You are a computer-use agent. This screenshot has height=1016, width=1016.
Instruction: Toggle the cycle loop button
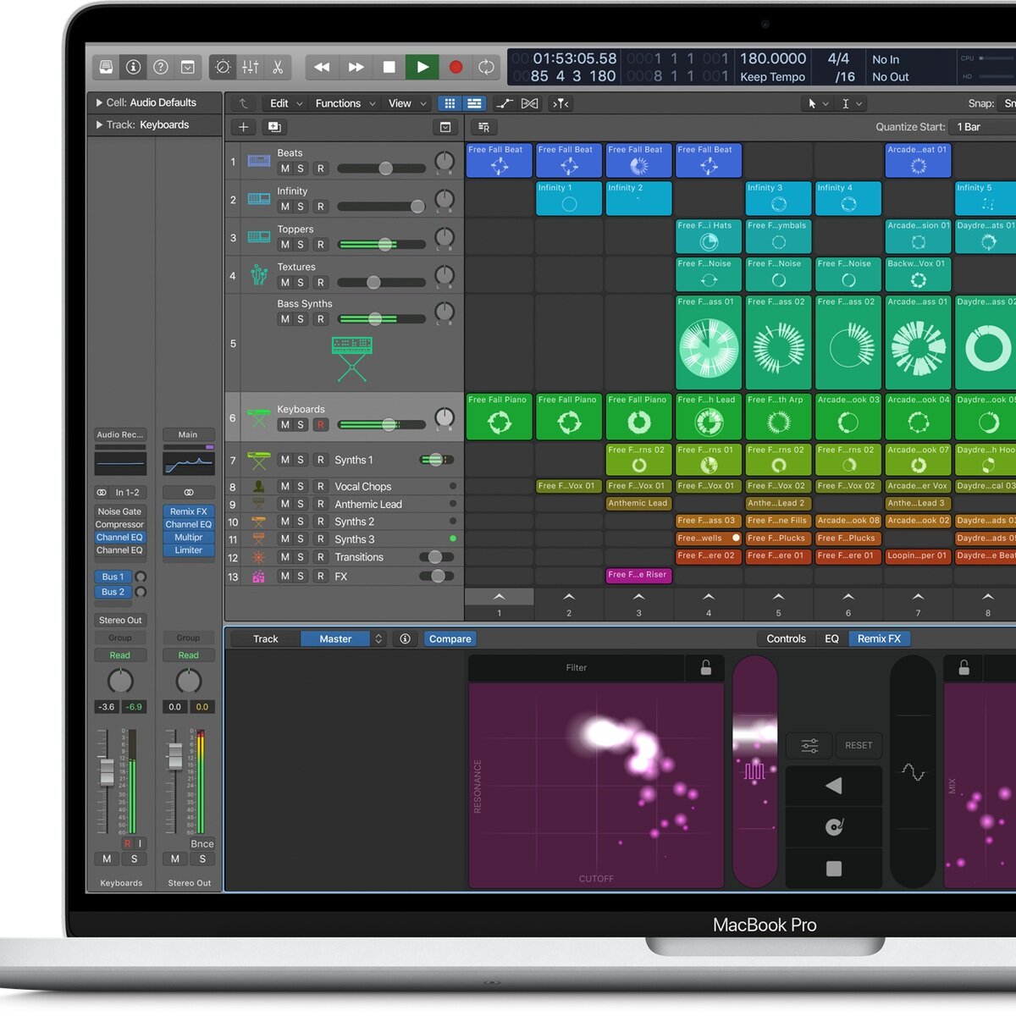pos(487,67)
